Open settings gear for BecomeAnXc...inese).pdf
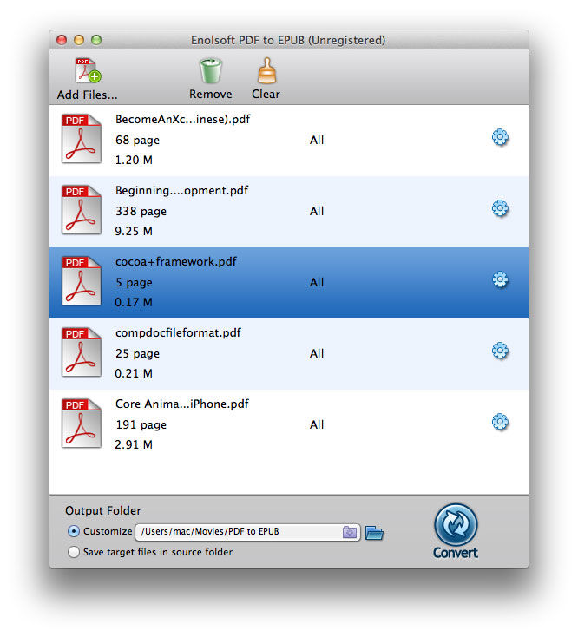Viewport: 578px width, 637px height. tap(500, 137)
